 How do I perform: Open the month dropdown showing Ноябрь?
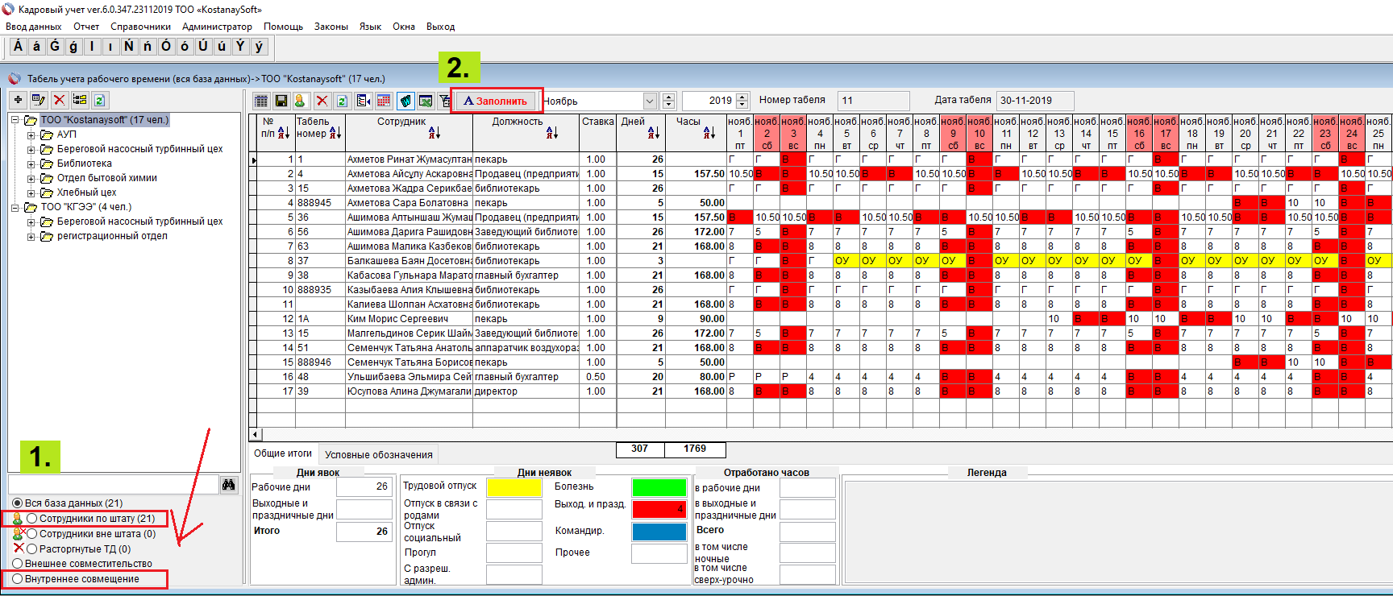point(650,101)
